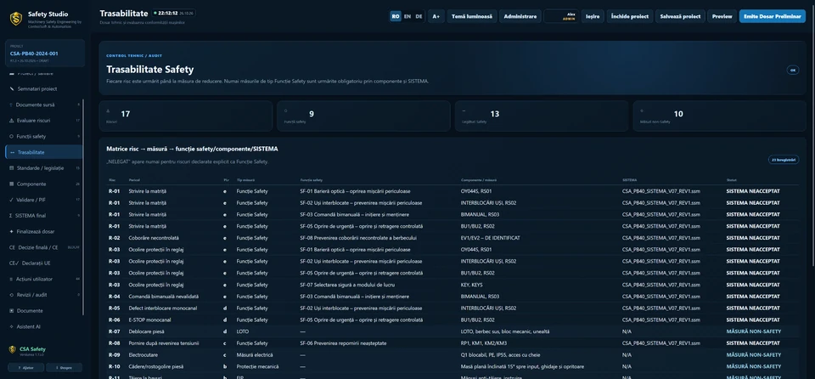The image size is (815, 379).
Task: Open the Documente sidebar item
Action: point(44,311)
